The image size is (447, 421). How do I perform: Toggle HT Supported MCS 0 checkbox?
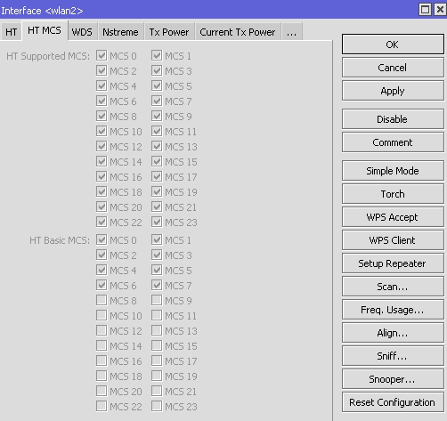click(x=102, y=55)
